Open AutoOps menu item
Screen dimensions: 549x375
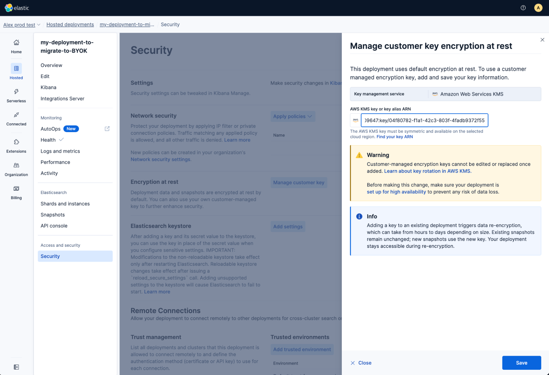[x=51, y=129]
